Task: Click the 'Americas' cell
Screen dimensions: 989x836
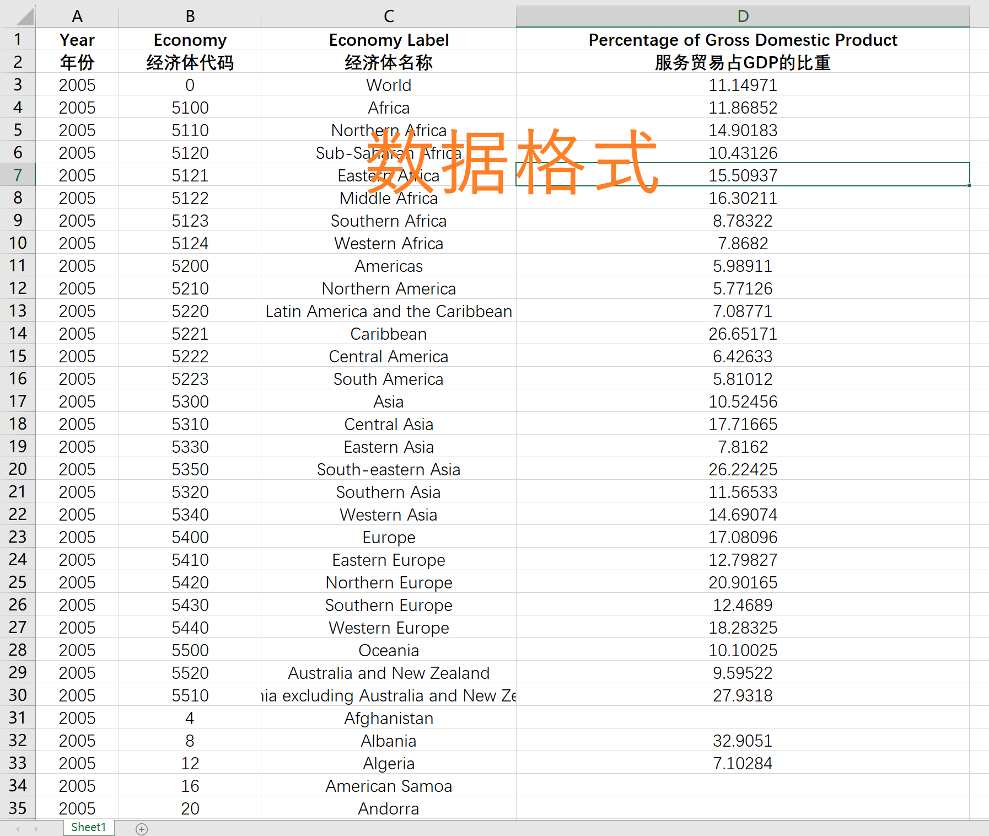Action: [x=389, y=266]
